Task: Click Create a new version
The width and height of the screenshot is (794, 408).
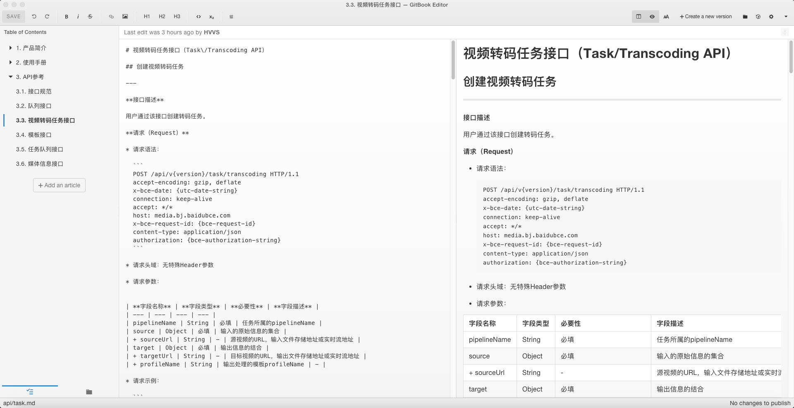Action: tap(706, 17)
